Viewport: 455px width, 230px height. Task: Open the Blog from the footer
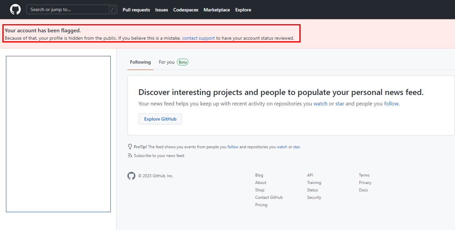(x=259, y=175)
